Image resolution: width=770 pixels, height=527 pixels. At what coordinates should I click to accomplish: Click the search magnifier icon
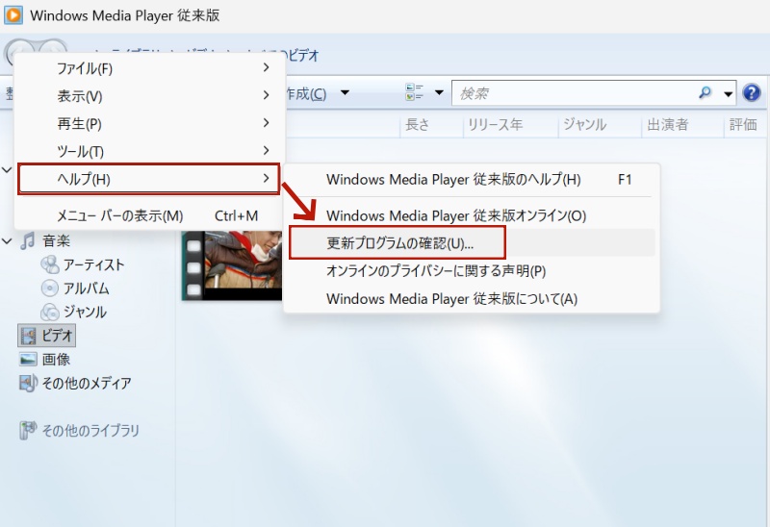click(x=706, y=92)
